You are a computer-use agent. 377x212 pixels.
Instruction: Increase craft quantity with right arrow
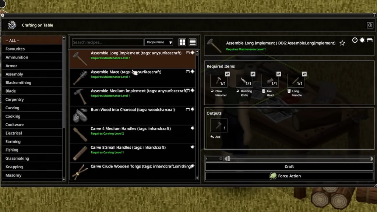(x=372, y=159)
